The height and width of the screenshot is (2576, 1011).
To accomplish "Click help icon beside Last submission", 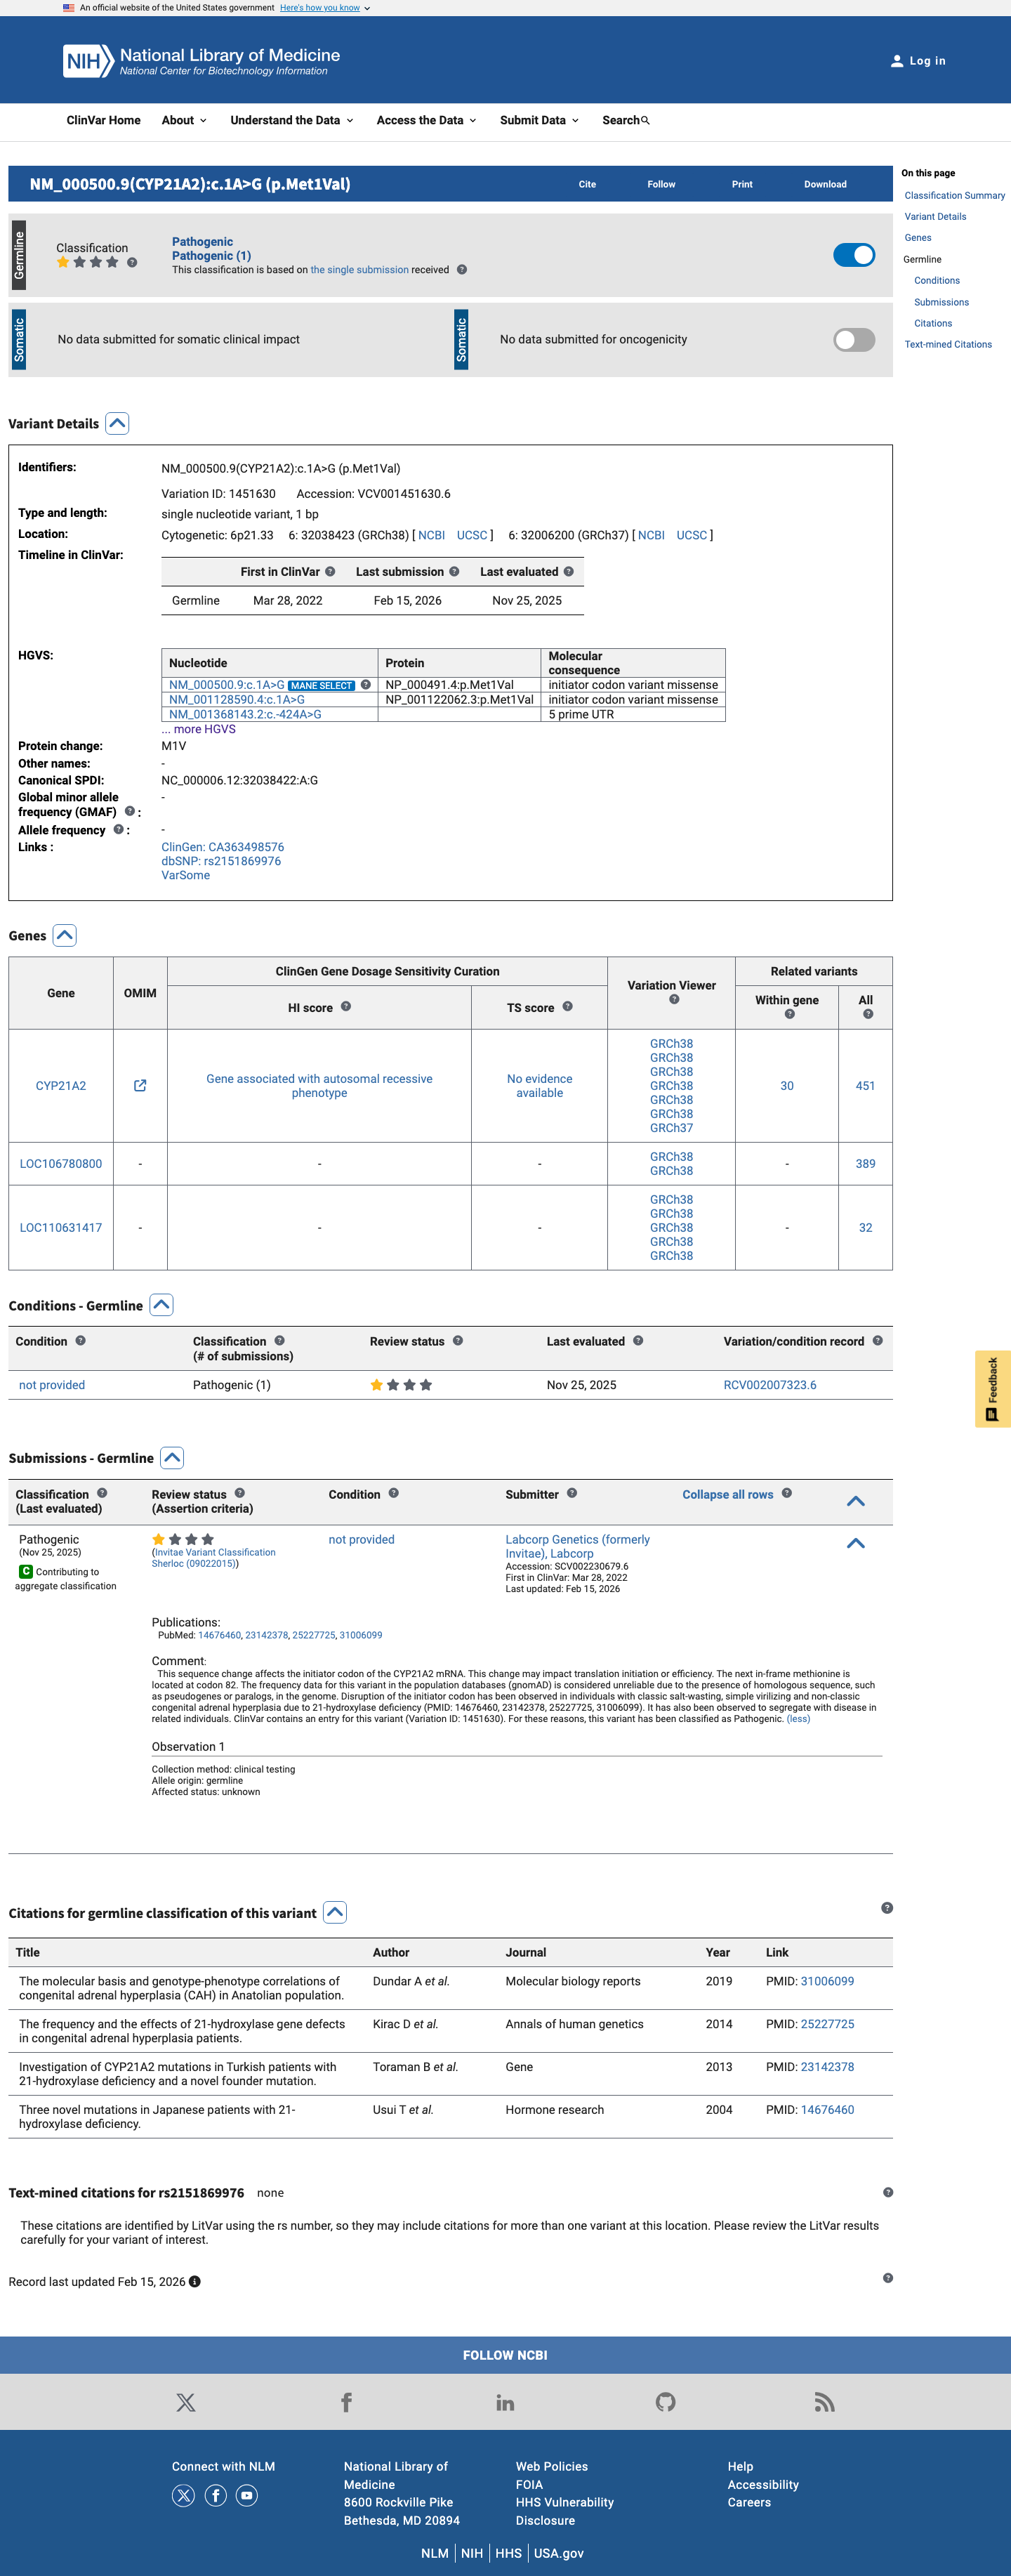I will click(x=454, y=572).
